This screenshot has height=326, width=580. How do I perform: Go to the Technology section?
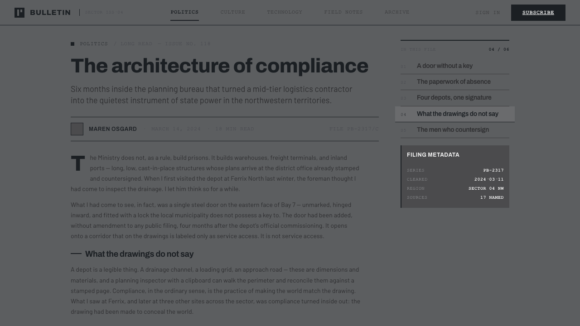point(285,12)
